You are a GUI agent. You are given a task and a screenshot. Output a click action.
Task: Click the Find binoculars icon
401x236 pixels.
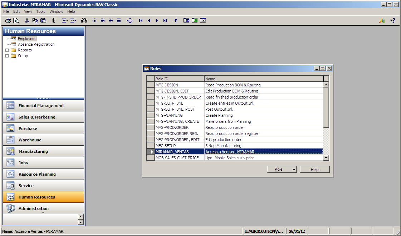pos(84,20)
